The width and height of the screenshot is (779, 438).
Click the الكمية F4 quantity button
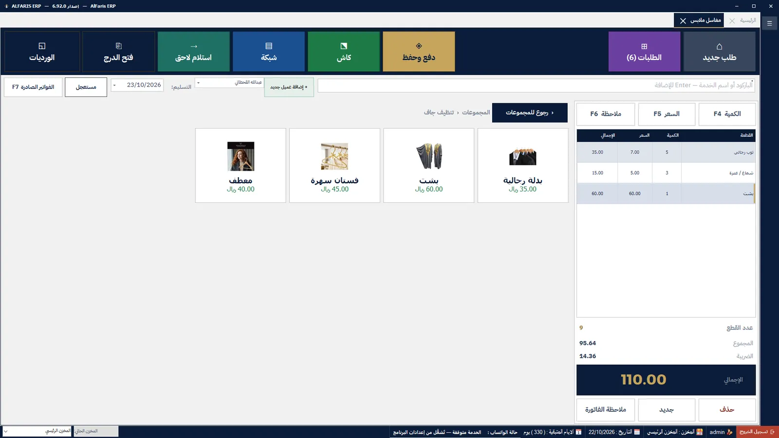[x=727, y=114]
